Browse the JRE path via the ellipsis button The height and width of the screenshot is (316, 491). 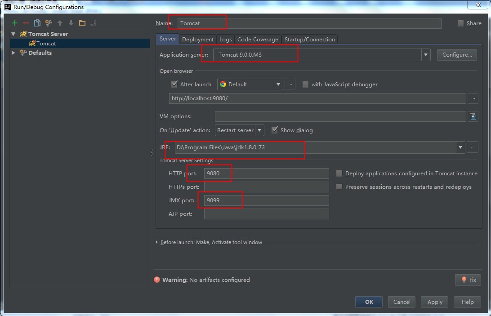click(x=473, y=147)
